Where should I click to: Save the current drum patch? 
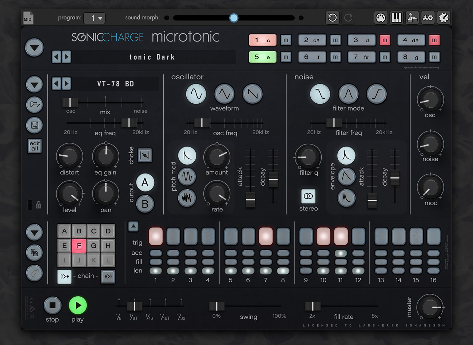tap(35, 125)
